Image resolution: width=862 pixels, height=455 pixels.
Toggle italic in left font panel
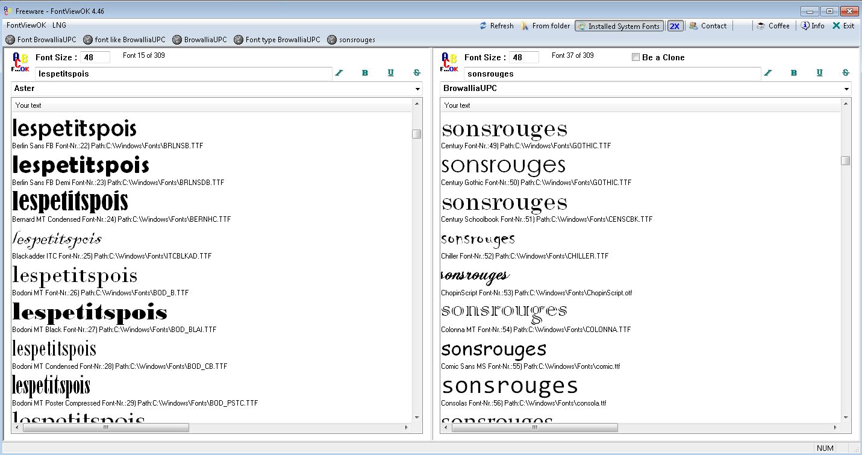point(339,73)
